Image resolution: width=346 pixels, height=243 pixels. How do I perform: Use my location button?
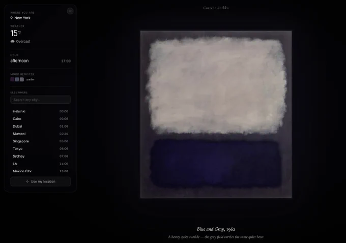tap(40, 181)
